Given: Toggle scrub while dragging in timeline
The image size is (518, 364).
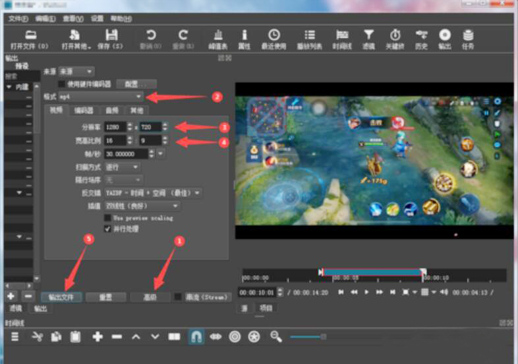Looking at the screenshot, I should pyautogui.click(x=216, y=337).
